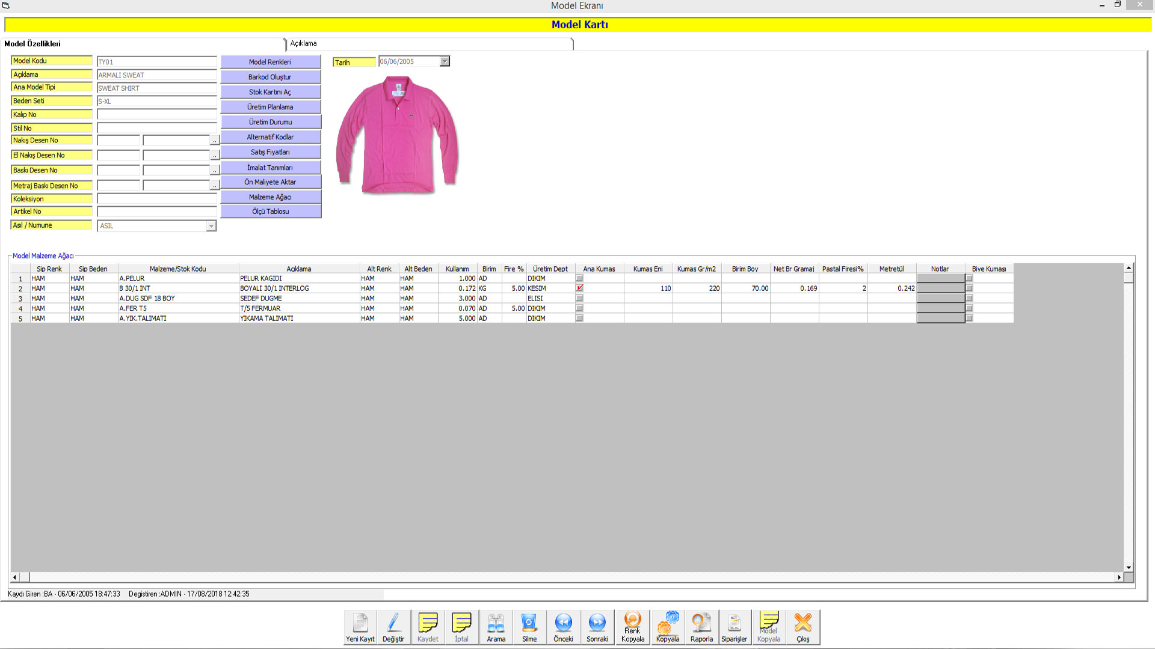
Task: Select the Model Özellikleri tab
Action: coord(32,44)
